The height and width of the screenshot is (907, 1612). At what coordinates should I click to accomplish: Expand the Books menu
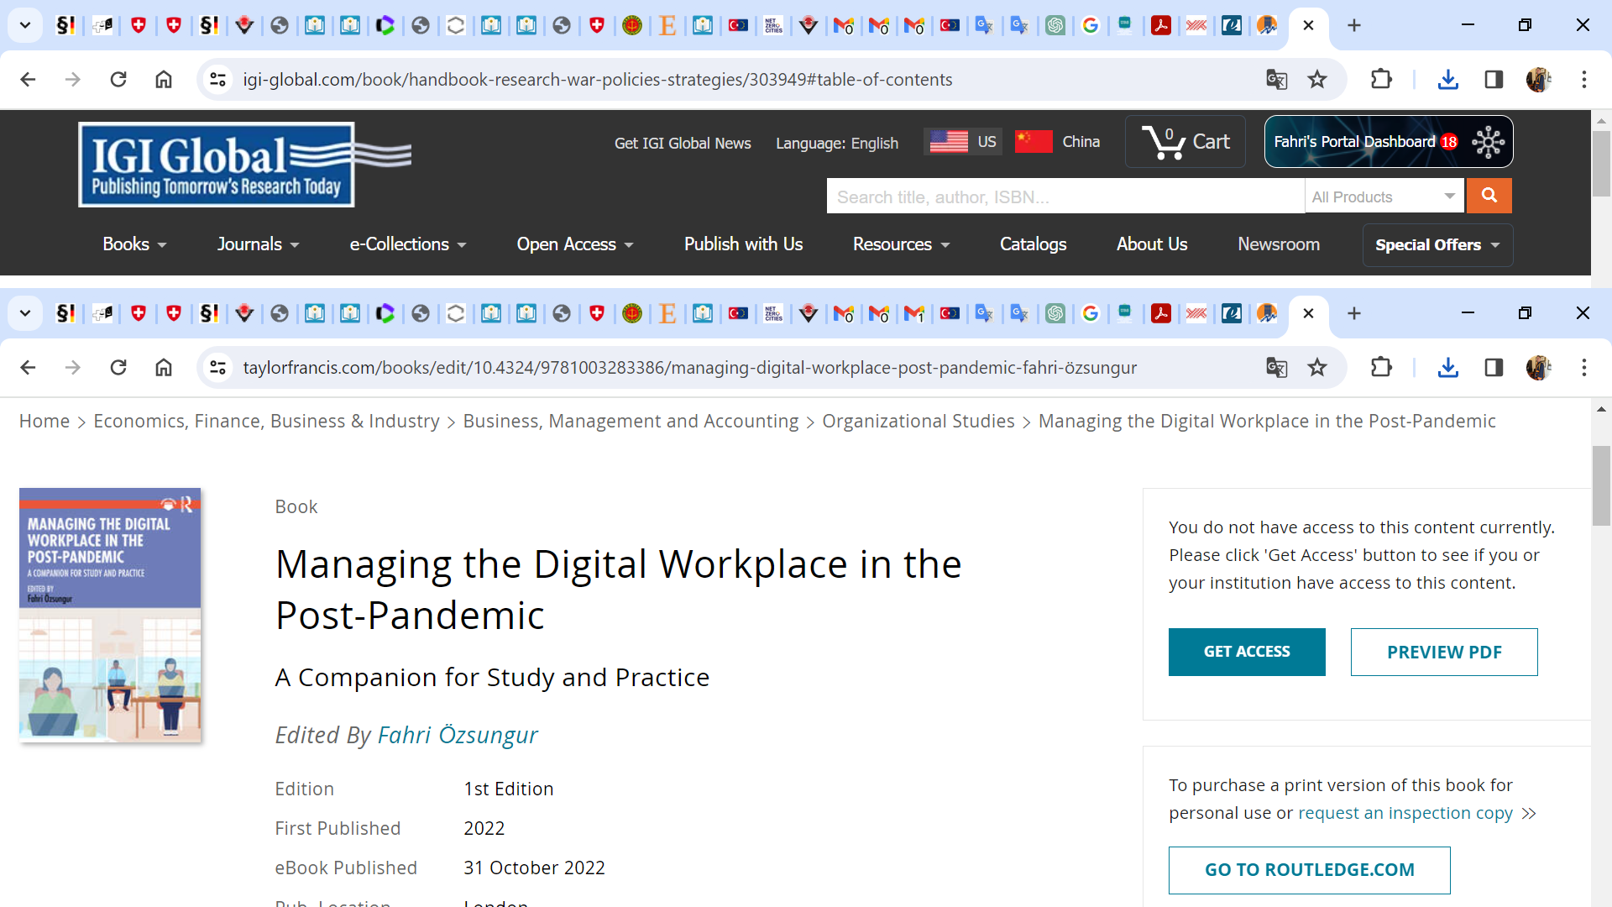coord(134,244)
